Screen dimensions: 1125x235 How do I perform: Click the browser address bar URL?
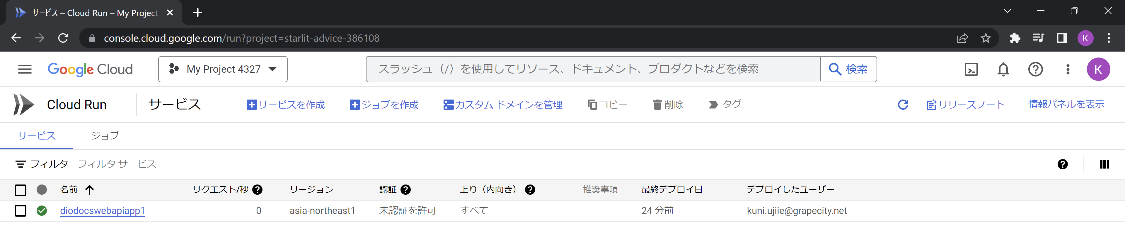coord(241,38)
